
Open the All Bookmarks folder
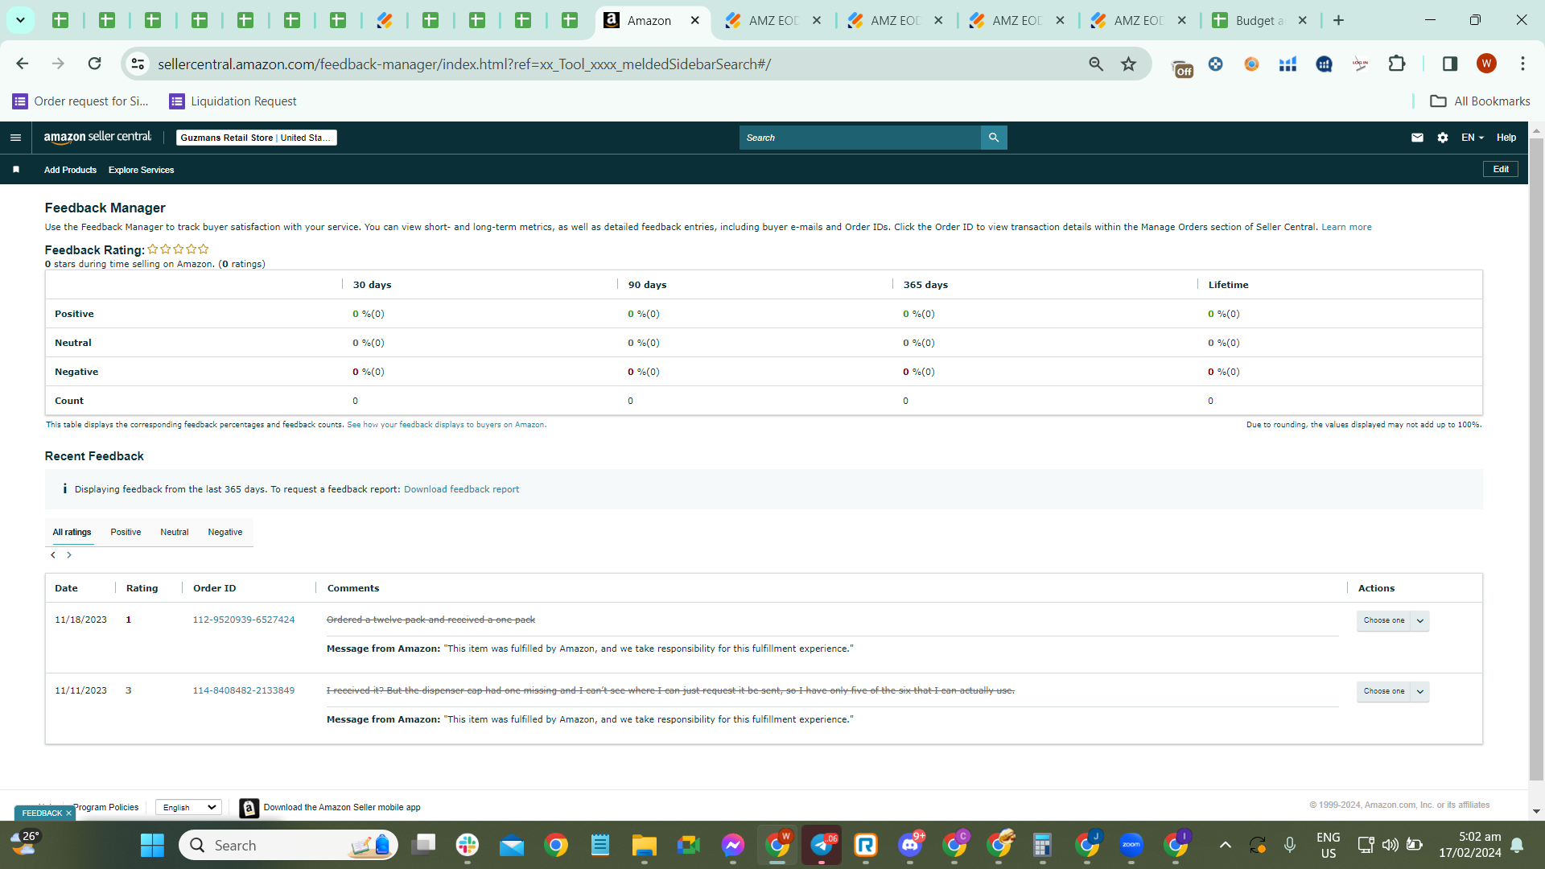1480,101
